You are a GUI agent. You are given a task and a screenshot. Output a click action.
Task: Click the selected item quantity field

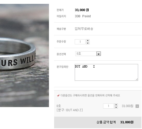click(108, 106)
